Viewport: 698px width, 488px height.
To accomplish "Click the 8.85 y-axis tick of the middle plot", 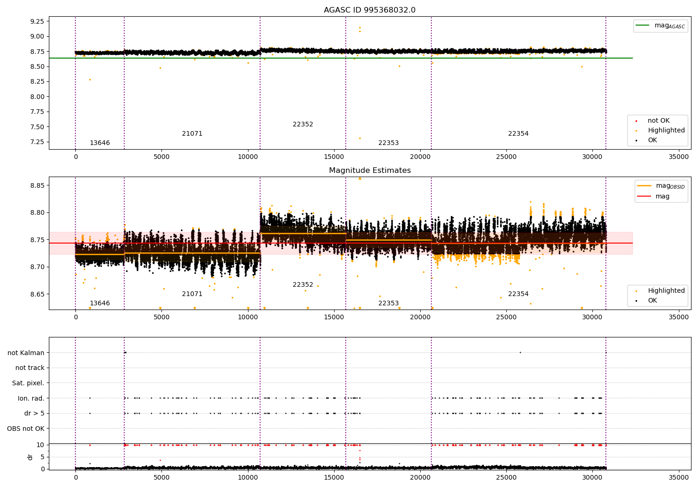I will tap(37, 185).
